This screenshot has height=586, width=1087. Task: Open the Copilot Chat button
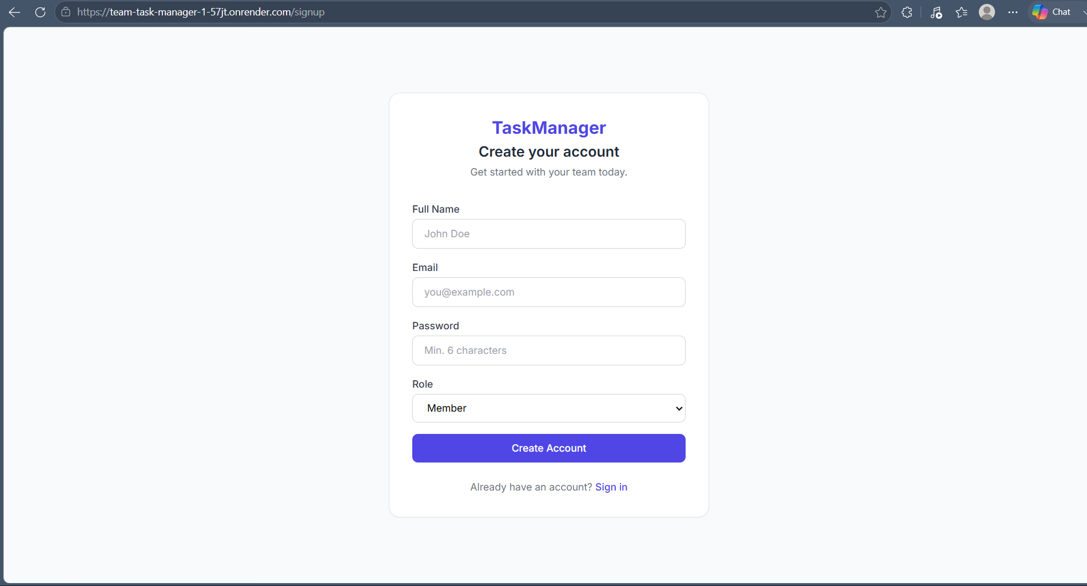point(1052,12)
